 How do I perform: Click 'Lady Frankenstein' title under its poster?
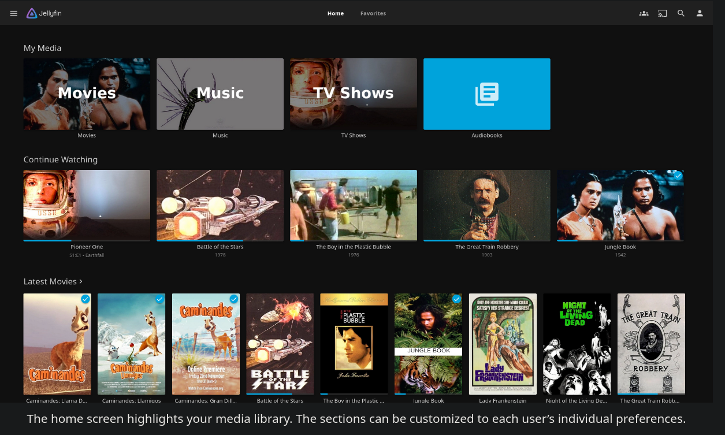[x=503, y=400]
